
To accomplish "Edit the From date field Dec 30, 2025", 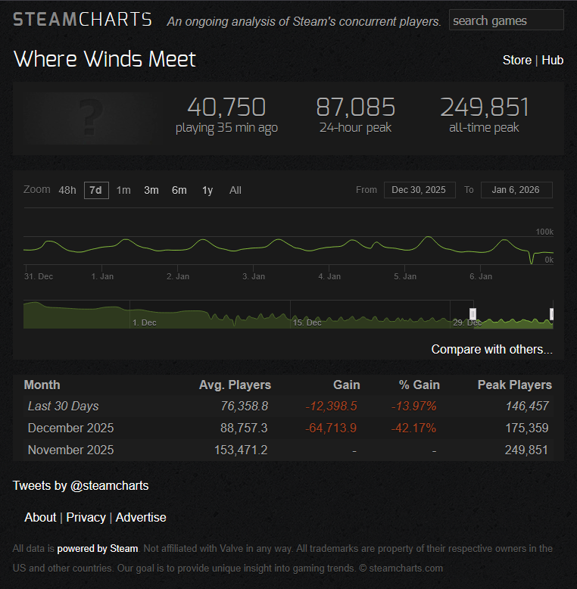I will click(x=419, y=190).
